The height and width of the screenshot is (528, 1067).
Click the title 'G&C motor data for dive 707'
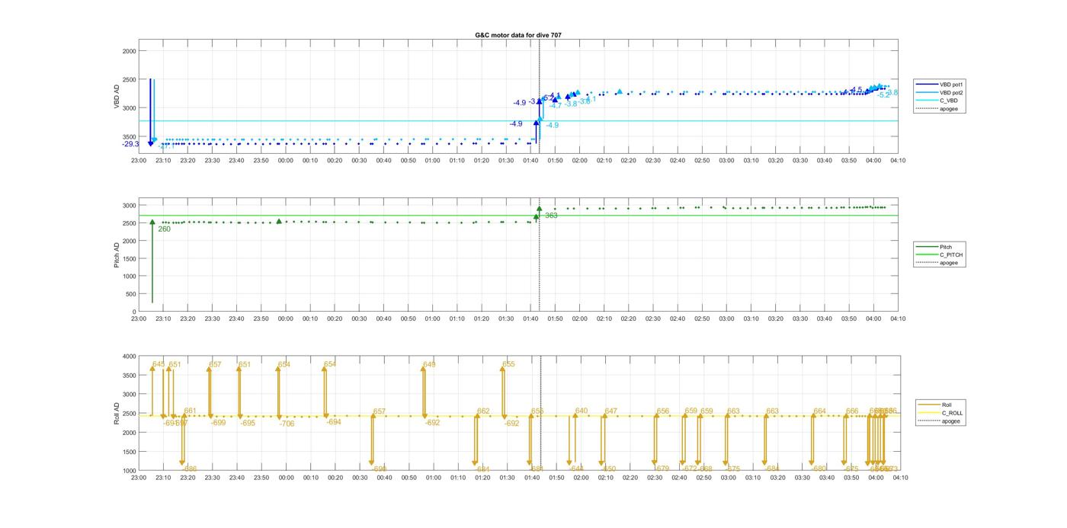[518, 35]
